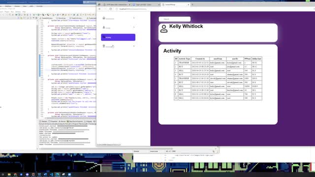Image resolution: width=315 pixels, height=177 pixels.
Task: Switch to the Servers tab in Eclipse
Action: coord(62,121)
